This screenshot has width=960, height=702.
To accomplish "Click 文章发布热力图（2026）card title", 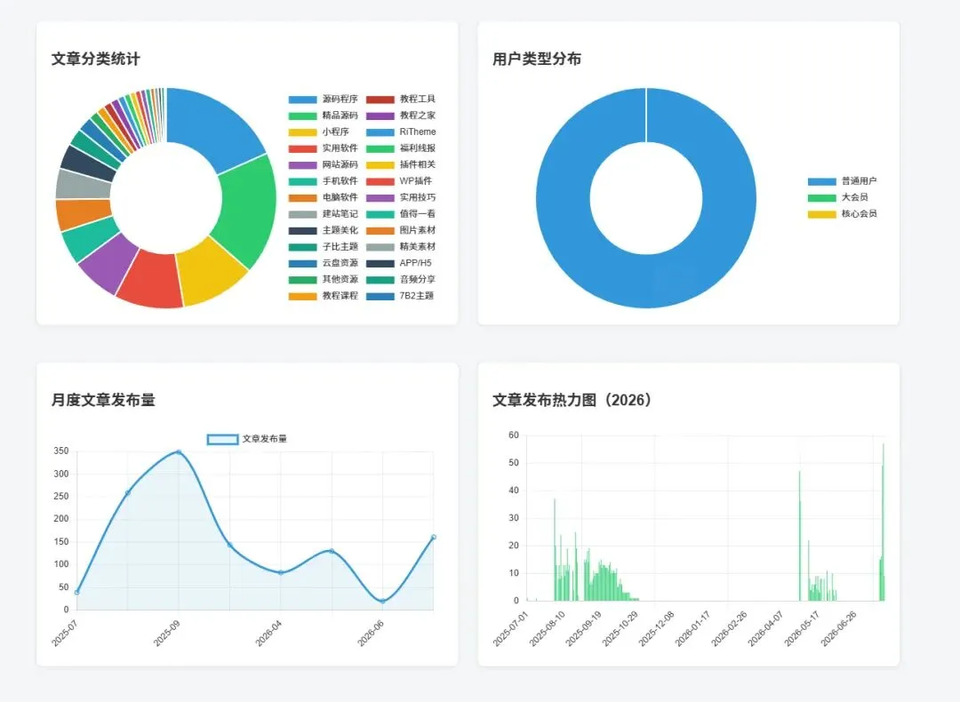I will 572,400.
